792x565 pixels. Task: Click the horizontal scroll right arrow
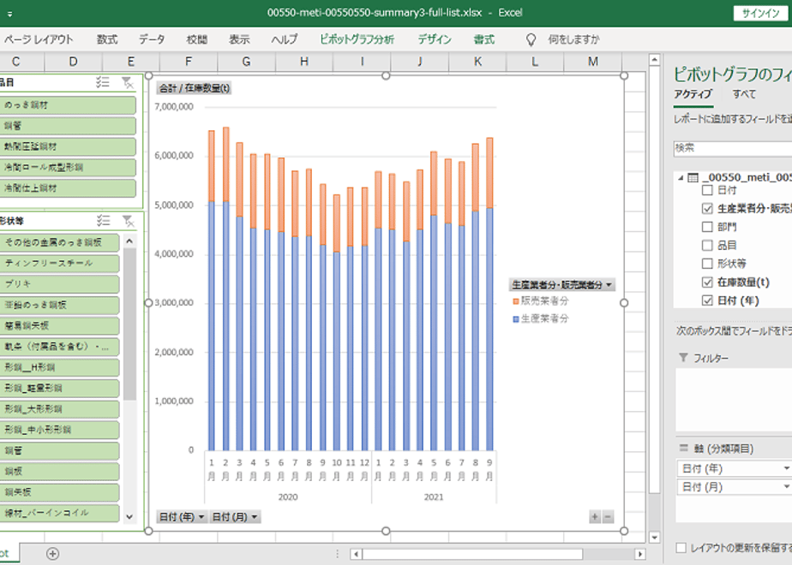tap(640, 554)
